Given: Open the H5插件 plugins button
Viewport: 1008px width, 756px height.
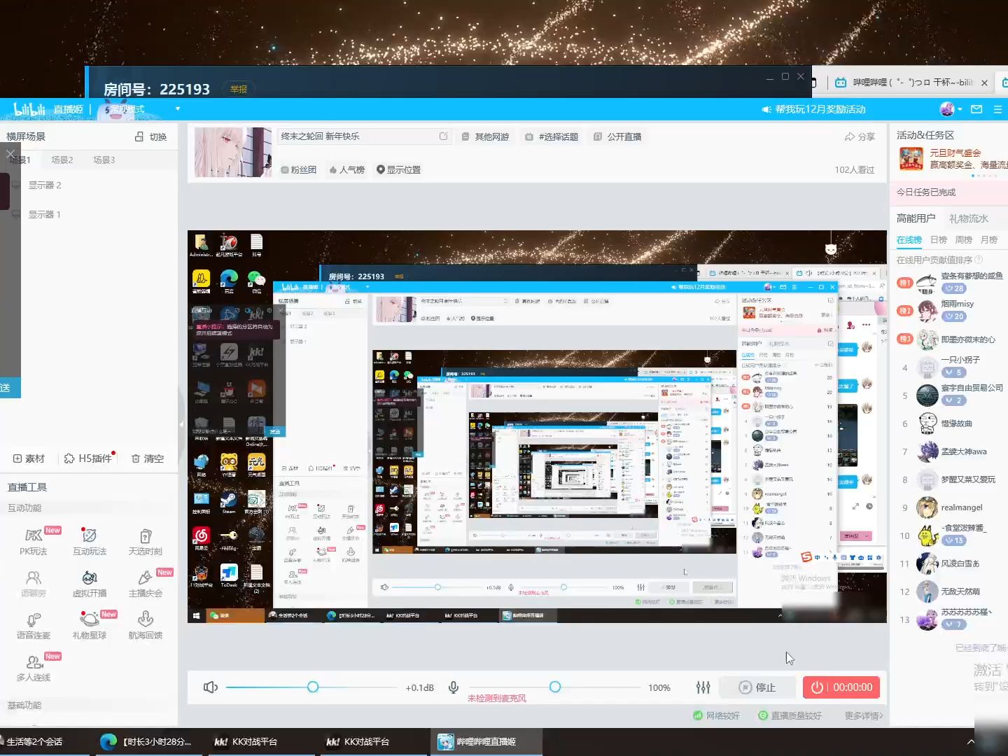Looking at the screenshot, I should pos(88,458).
